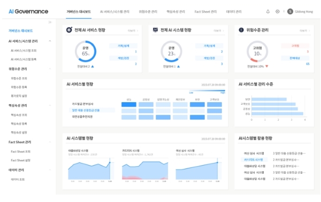Image resolution: width=321 pixels, height=202 pixels.
Task: Click the notification bell icon
Action: pyautogui.click(x=268, y=11)
